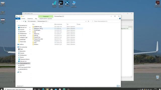Expand breadcrumb chevron after Локальный диск (C:)
The image size is (161, 90).
(48, 21)
